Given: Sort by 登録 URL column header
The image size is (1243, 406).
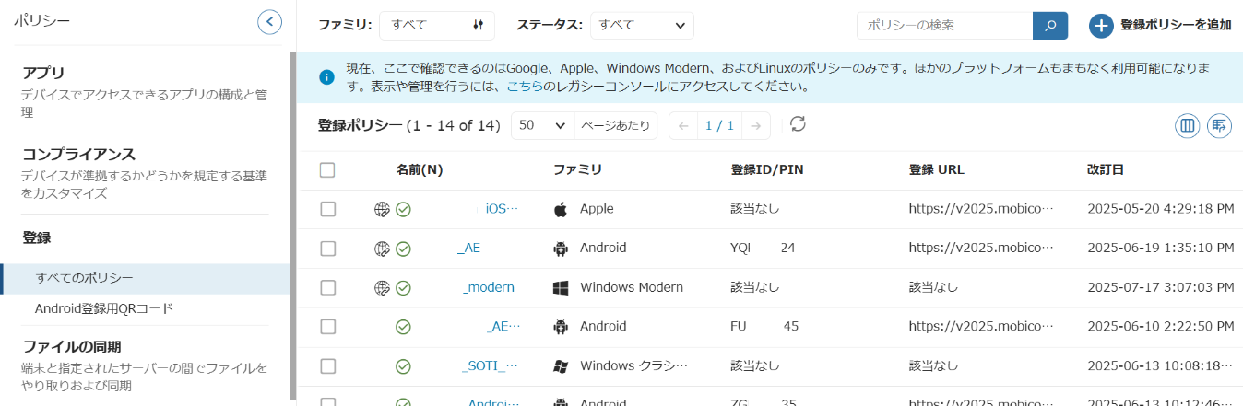Looking at the screenshot, I should coord(936,170).
